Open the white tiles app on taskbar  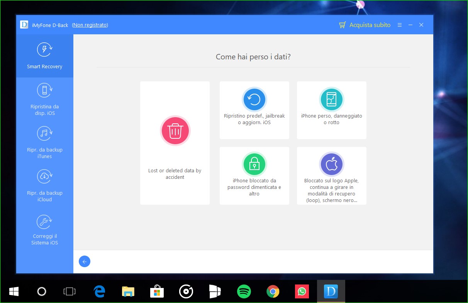(215, 291)
